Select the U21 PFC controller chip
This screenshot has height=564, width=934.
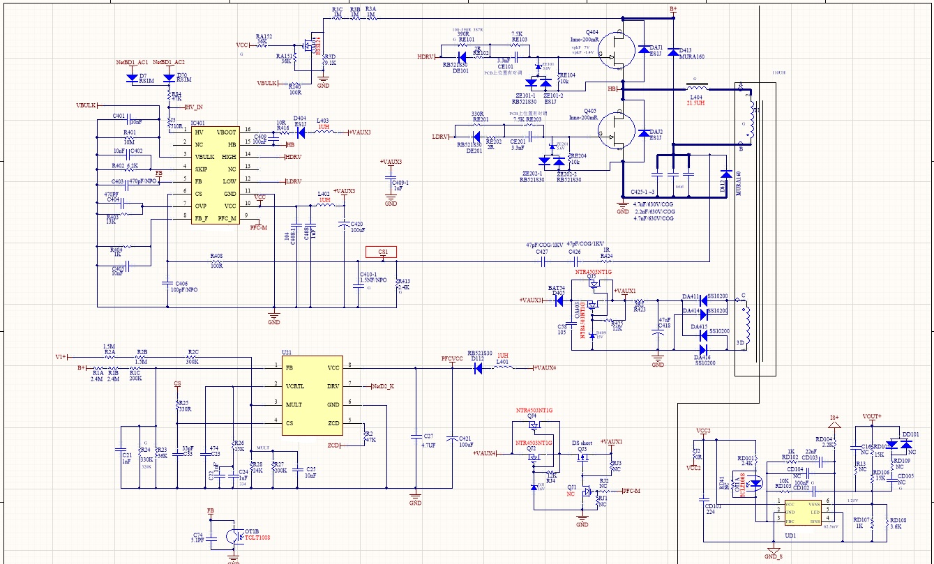point(313,397)
